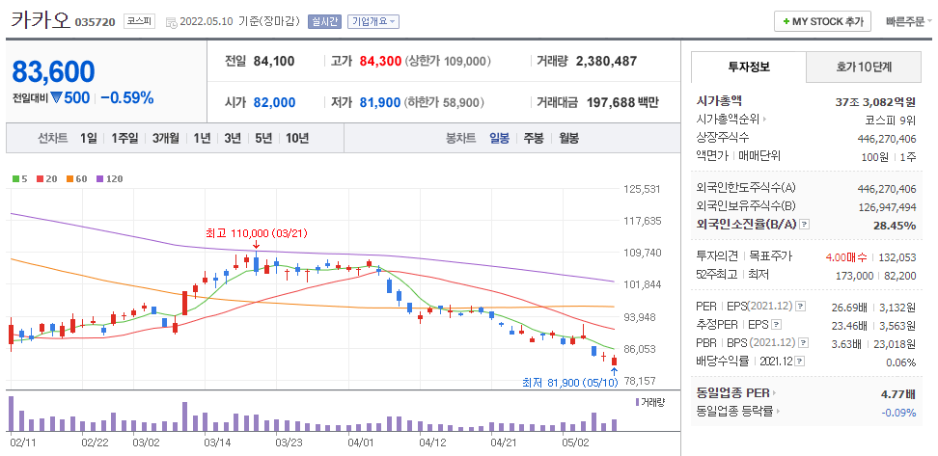Switch to the 호가10단계 tab
The height and width of the screenshot is (456, 938).
[864, 67]
